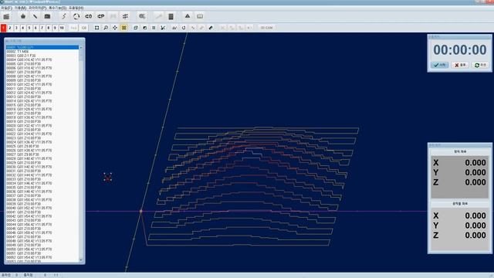Click the calculator-like icon in main toolbar
Screen dimensions: 494x278
[171, 16]
